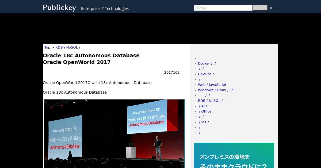Open the IoT category link
This screenshot has width=321, height=168.
pos(204,122)
